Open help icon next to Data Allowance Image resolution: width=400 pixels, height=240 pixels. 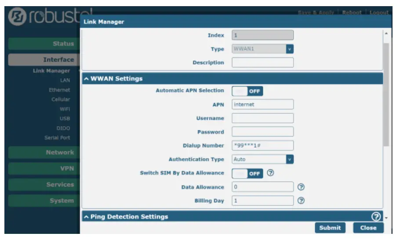coord(301,187)
